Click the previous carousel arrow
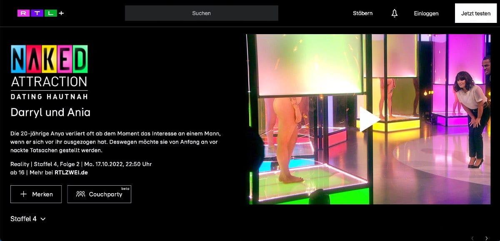The height and width of the screenshot is (241, 500). pos(472,238)
